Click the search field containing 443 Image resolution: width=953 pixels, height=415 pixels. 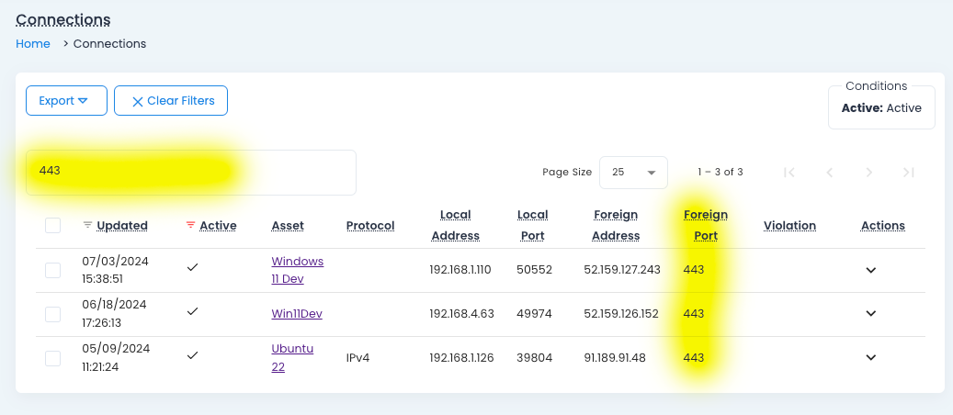pyautogui.click(x=190, y=172)
